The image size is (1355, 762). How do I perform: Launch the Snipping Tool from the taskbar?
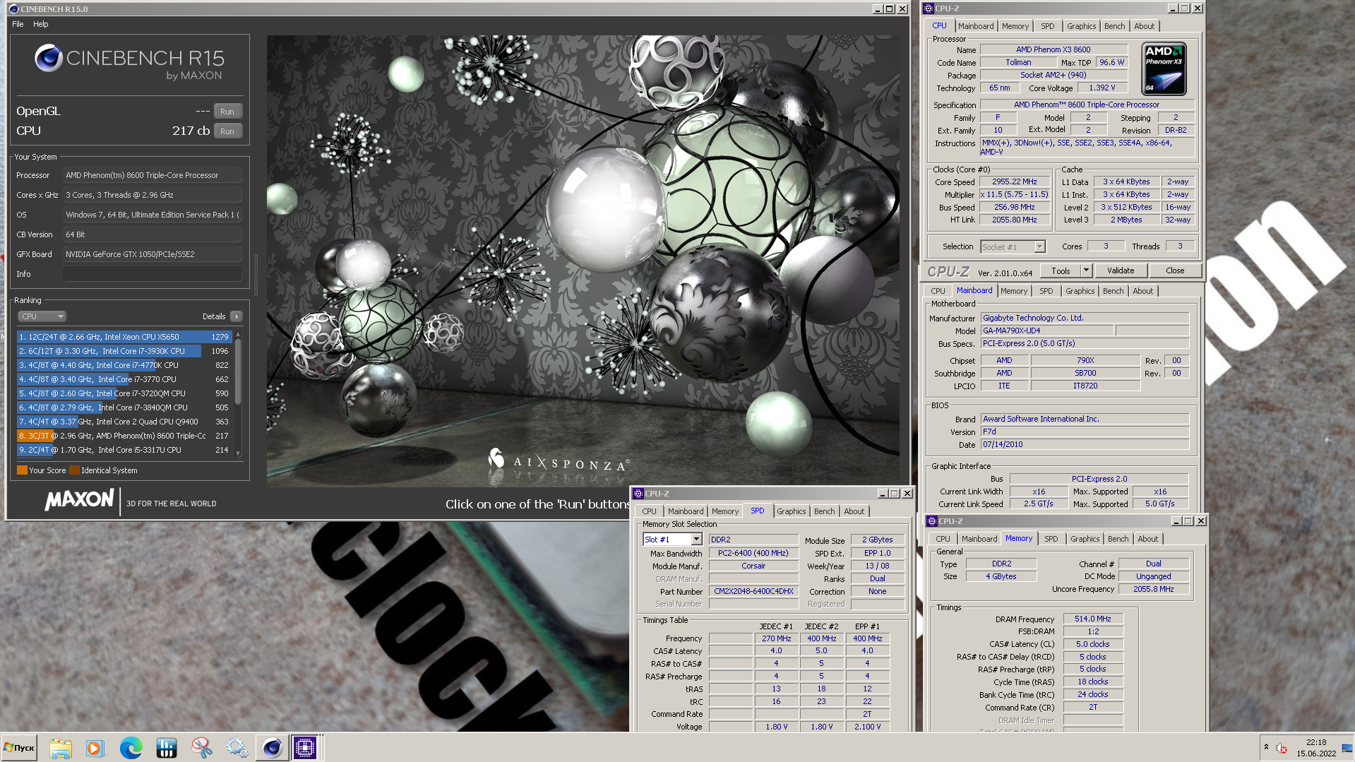coord(202,747)
